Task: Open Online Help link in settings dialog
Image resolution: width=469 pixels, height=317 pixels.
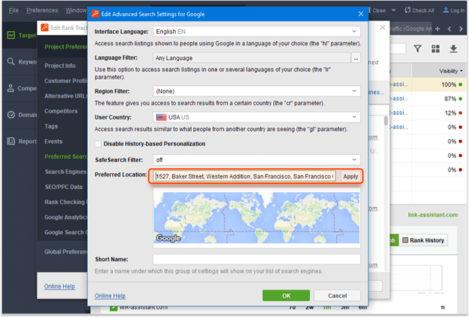Action: (110, 296)
